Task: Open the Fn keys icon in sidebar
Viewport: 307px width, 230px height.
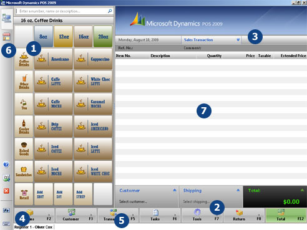Action: tap(6, 210)
